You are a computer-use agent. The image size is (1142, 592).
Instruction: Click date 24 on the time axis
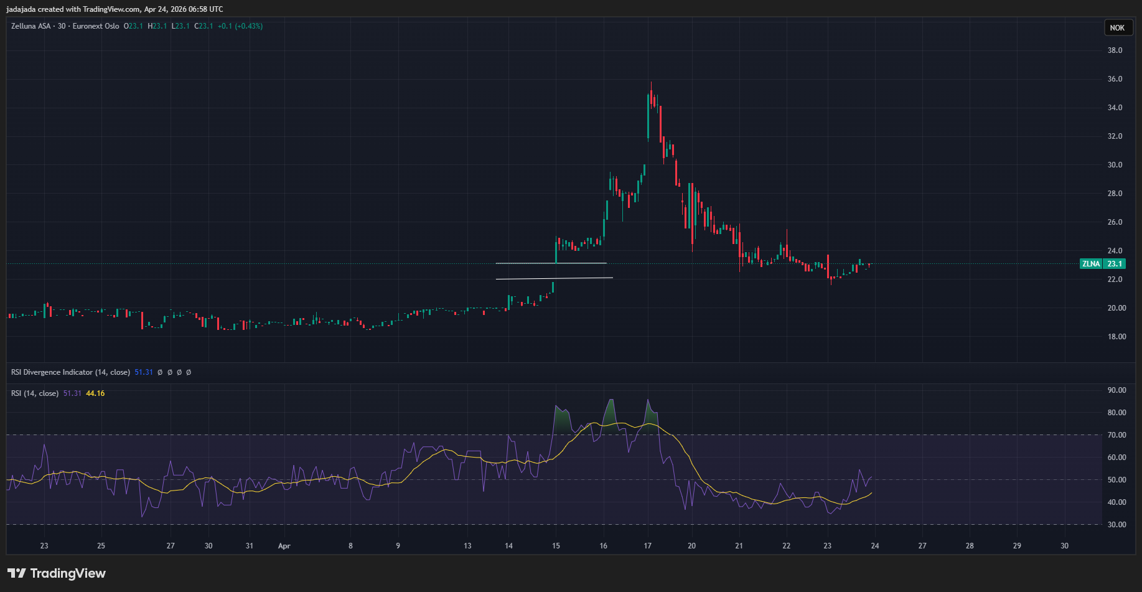coord(874,546)
